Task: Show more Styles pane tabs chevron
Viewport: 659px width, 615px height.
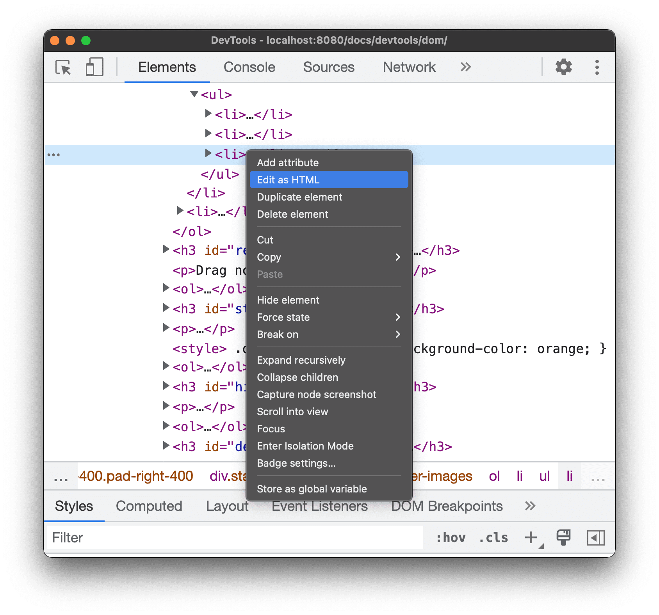Action: tap(530, 506)
